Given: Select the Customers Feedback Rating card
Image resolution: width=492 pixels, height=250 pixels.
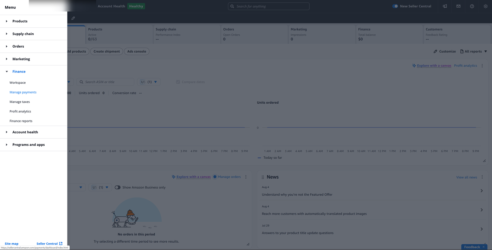Looking at the screenshot, I should [x=457, y=34].
